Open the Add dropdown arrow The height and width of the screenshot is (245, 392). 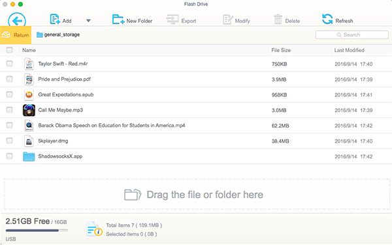[x=88, y=21]
